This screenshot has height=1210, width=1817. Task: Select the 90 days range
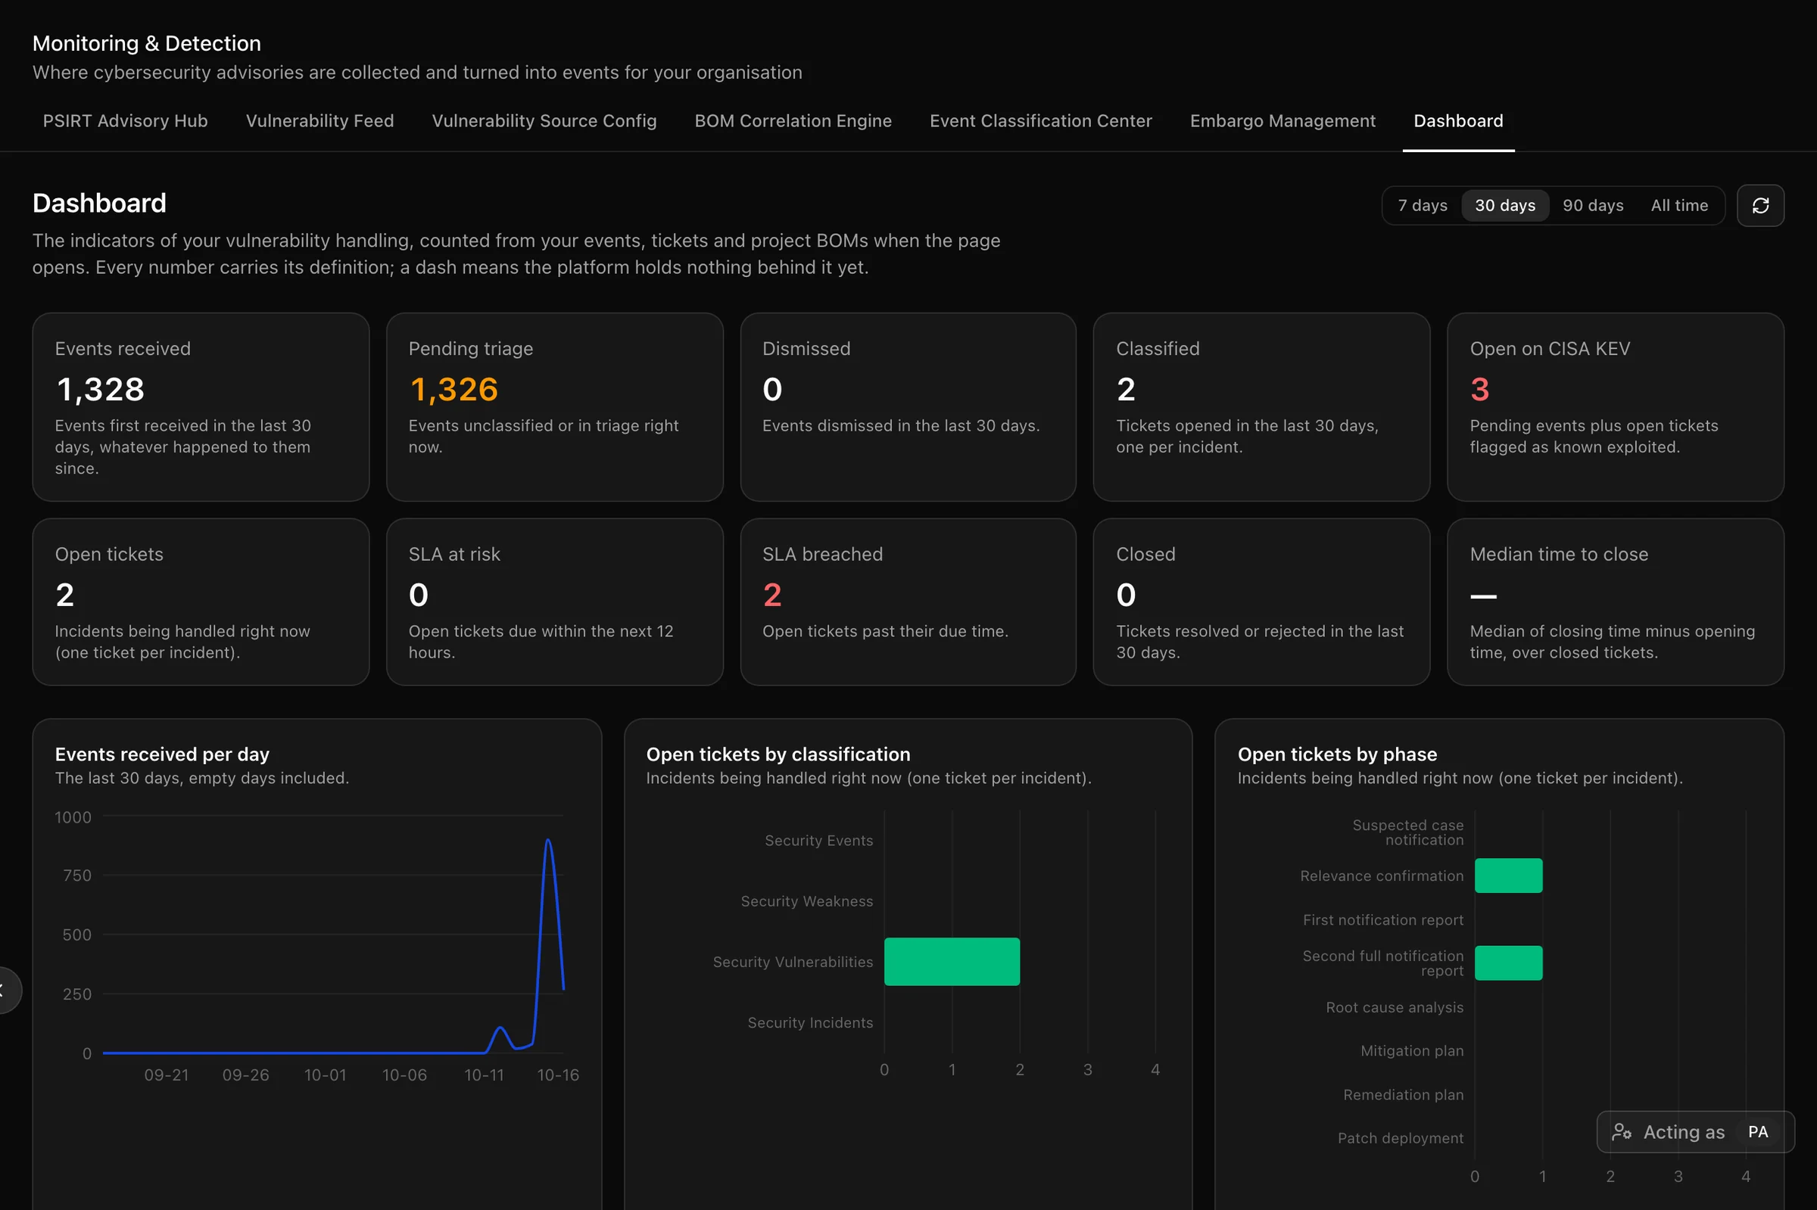point(1592,205)
